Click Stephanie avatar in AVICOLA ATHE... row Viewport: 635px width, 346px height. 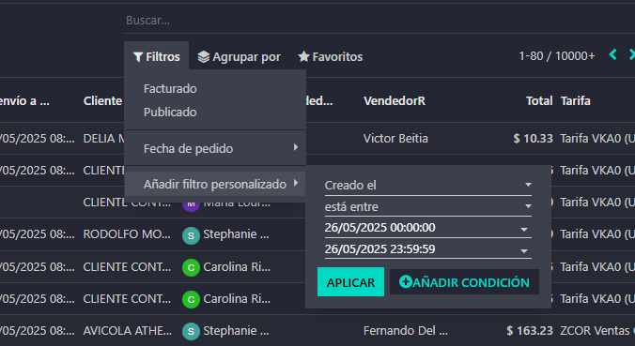click(191, 331)
